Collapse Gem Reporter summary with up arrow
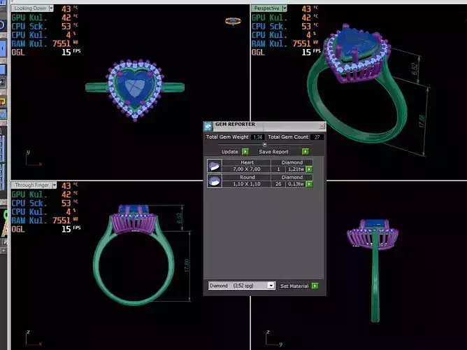The height and width of the screenshot is (350, 467). [x=264, y=145]
